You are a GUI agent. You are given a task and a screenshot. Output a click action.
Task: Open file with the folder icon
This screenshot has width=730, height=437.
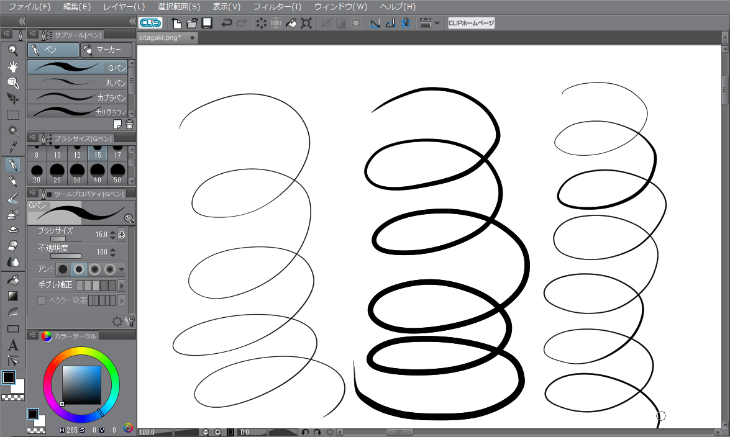coord(192,23)
